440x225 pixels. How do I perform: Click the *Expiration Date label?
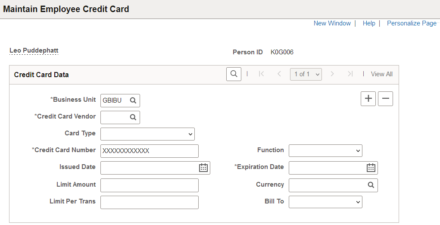(x=259, y=167)
